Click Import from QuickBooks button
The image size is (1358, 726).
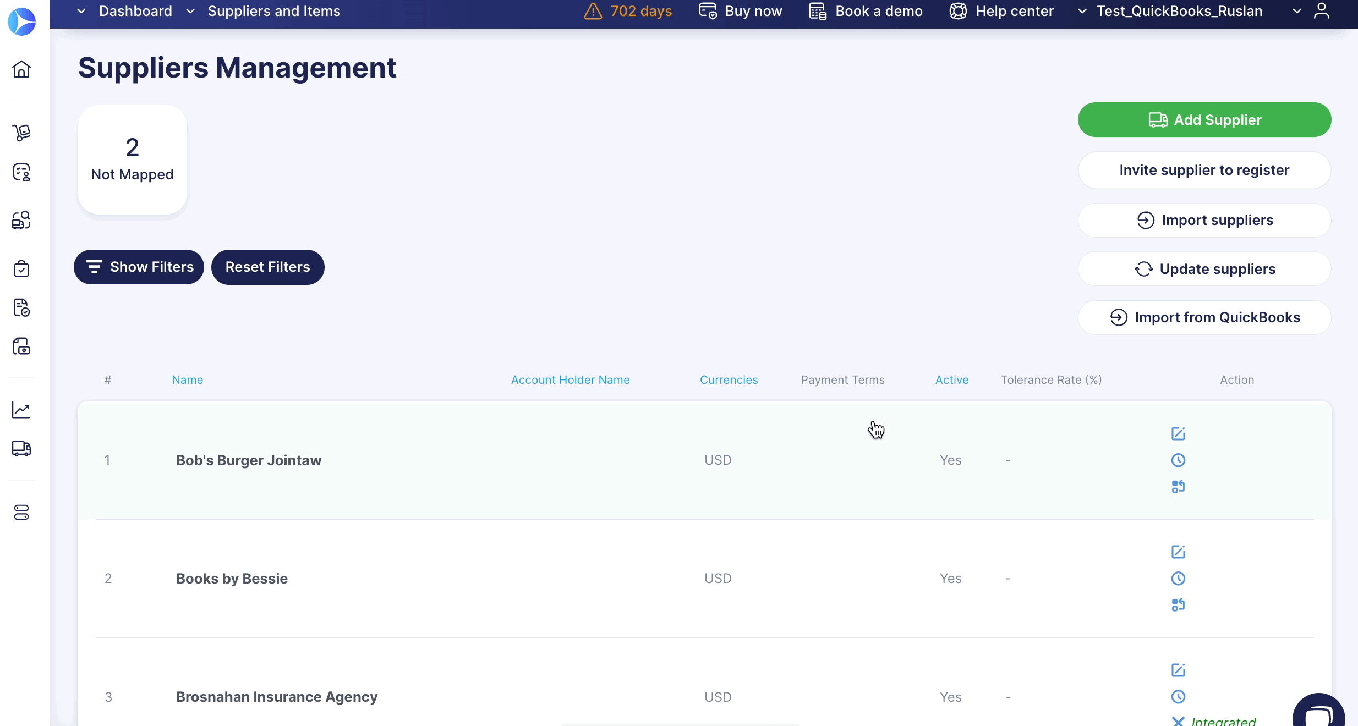[x=1204, y=317]
